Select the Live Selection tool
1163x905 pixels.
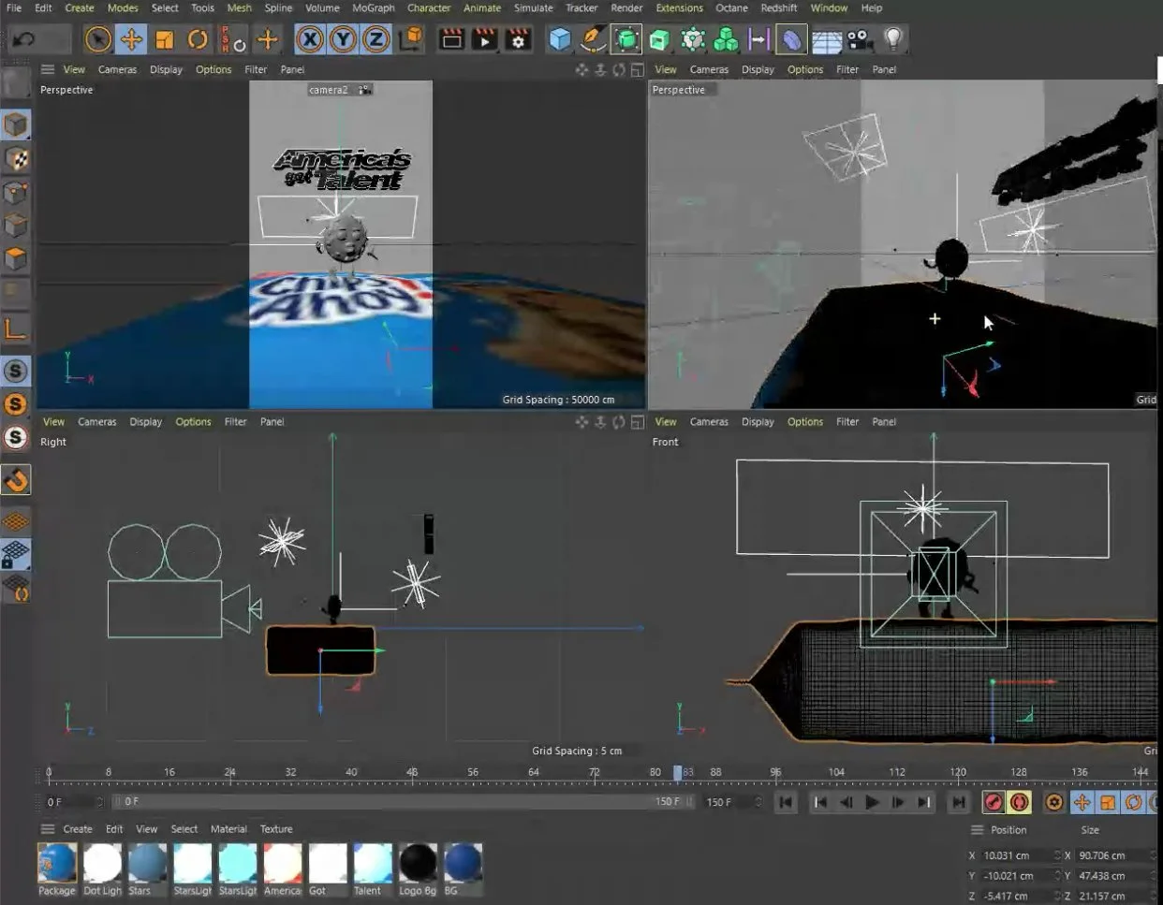pyautogui.click(x=97, y=39)
